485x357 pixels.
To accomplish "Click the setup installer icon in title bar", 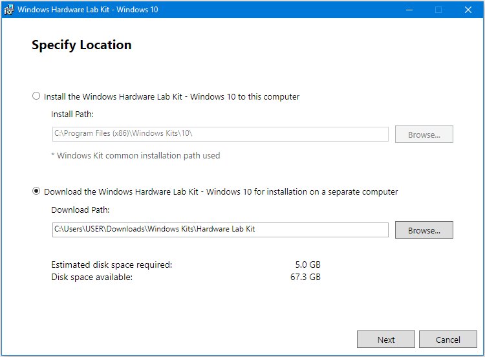I will pos(8,10).
